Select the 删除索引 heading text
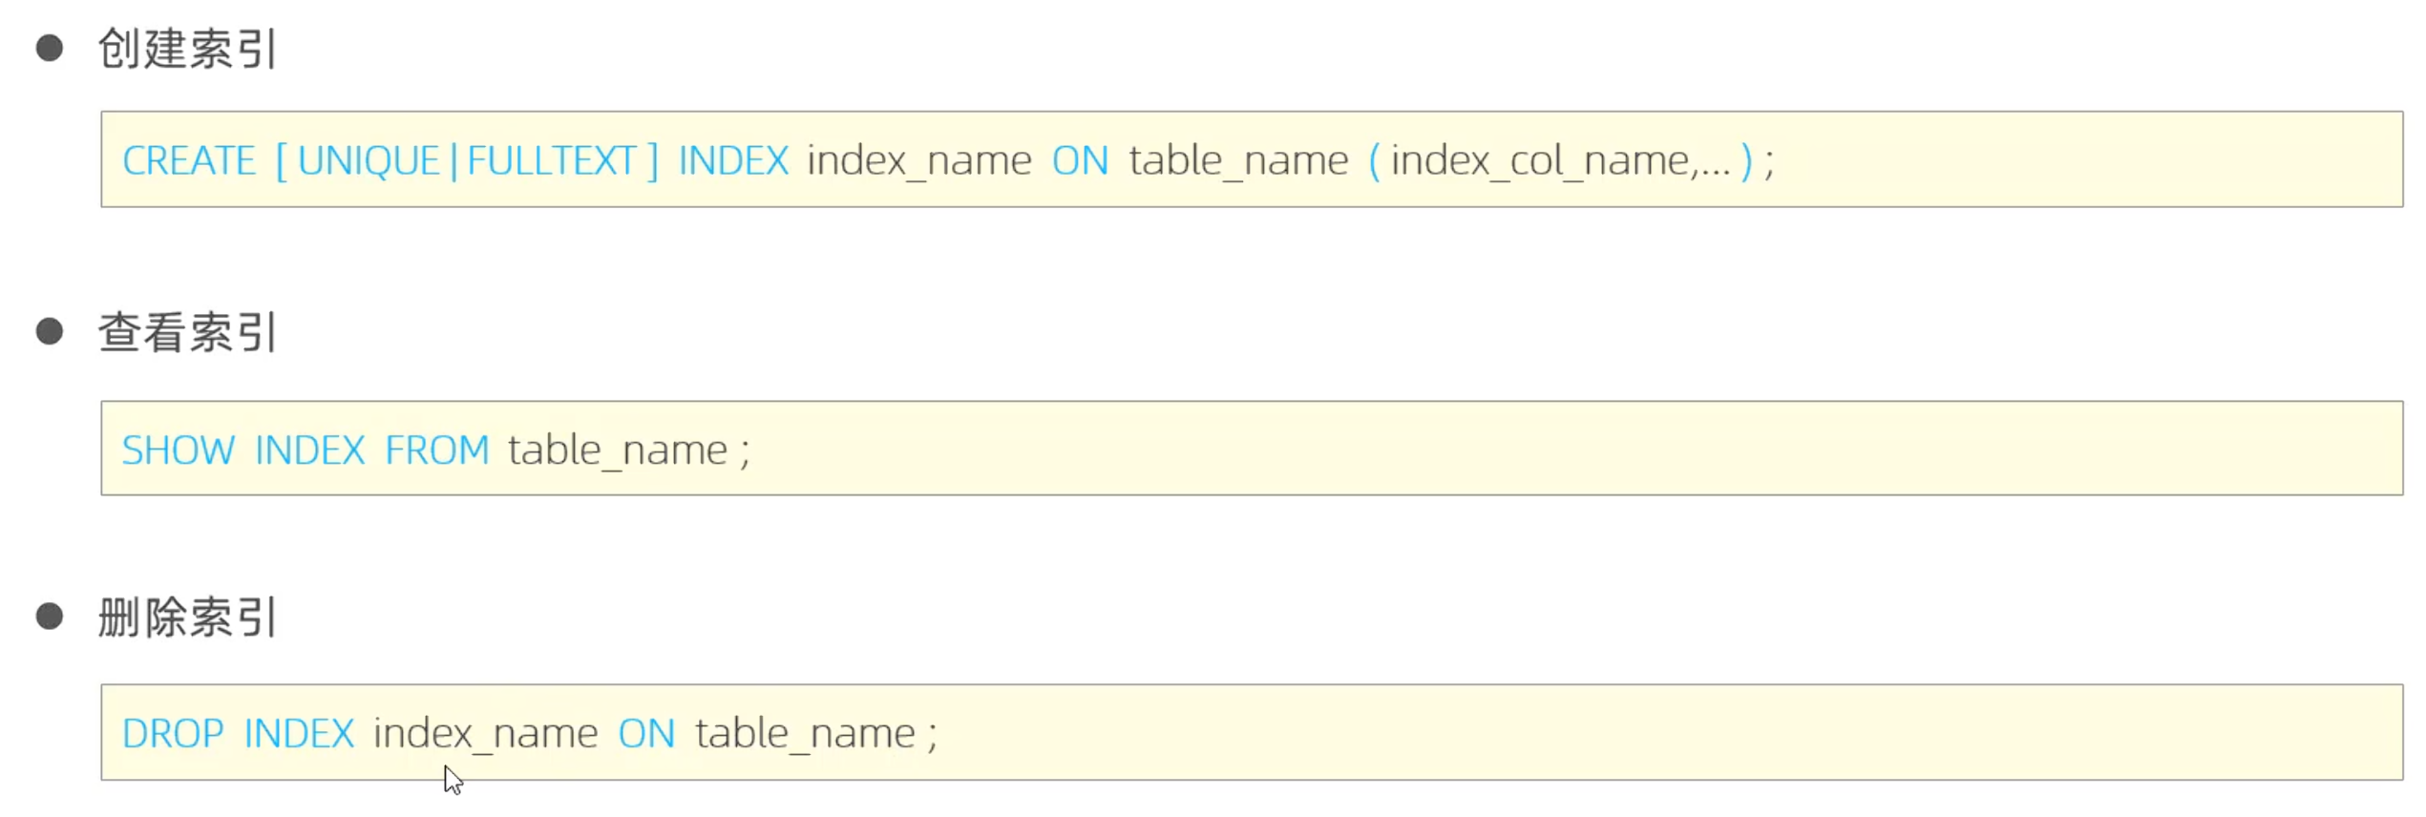The width and height of the screenshot is (2426, 817). (x=187, y=617)
